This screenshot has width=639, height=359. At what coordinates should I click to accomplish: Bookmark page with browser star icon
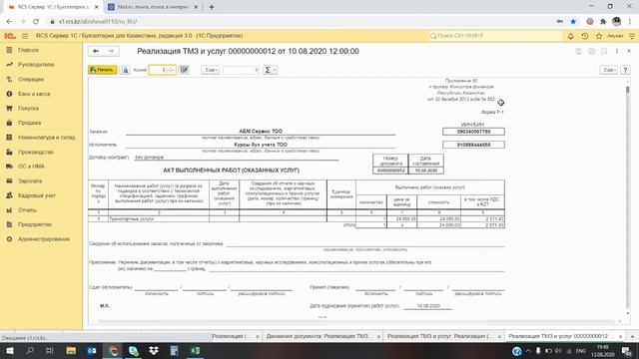click(x=573, y=21)
